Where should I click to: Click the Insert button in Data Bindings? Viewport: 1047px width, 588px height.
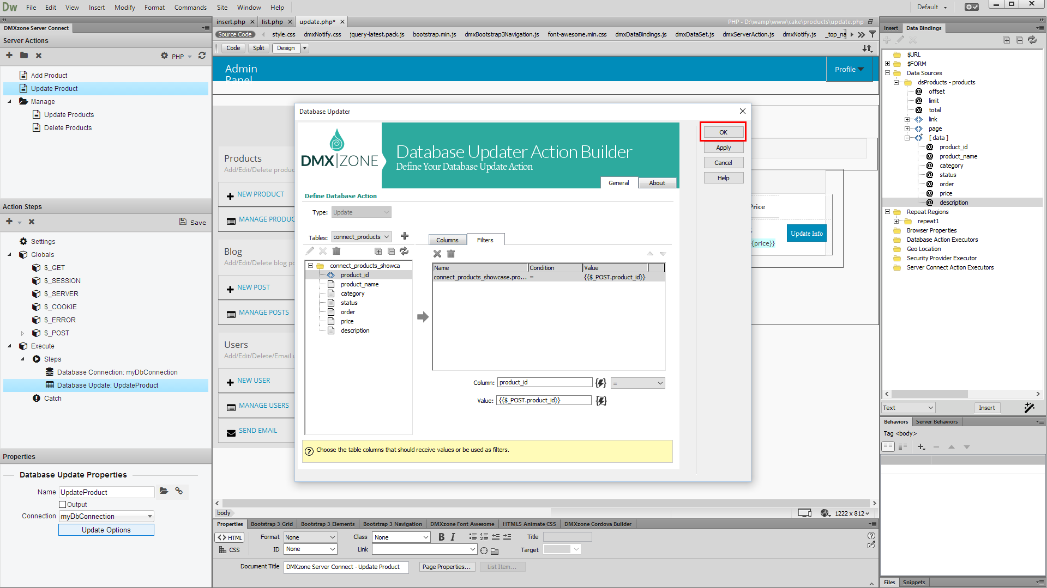pyautogui.click(x=986, y=408)
